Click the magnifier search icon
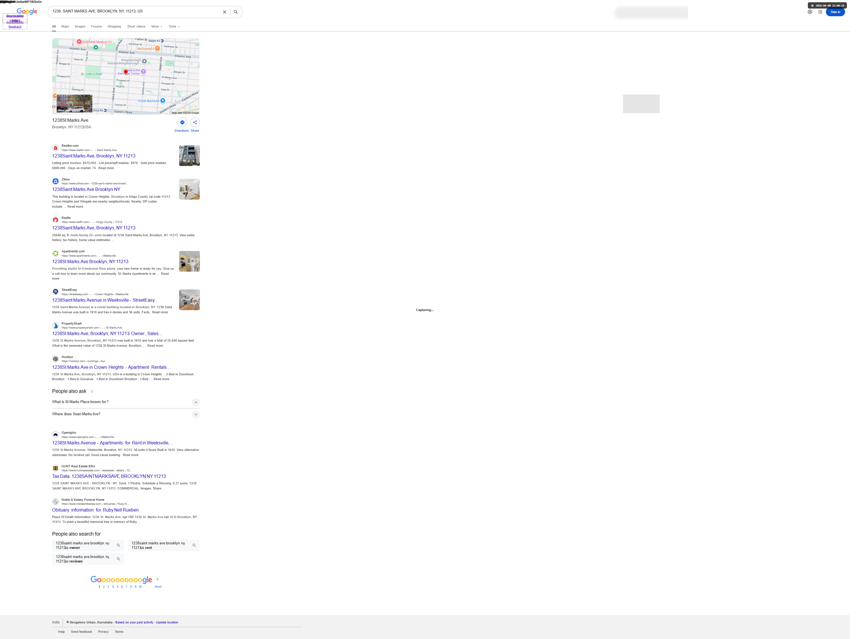Screen dimensions: 860x639 235,12
